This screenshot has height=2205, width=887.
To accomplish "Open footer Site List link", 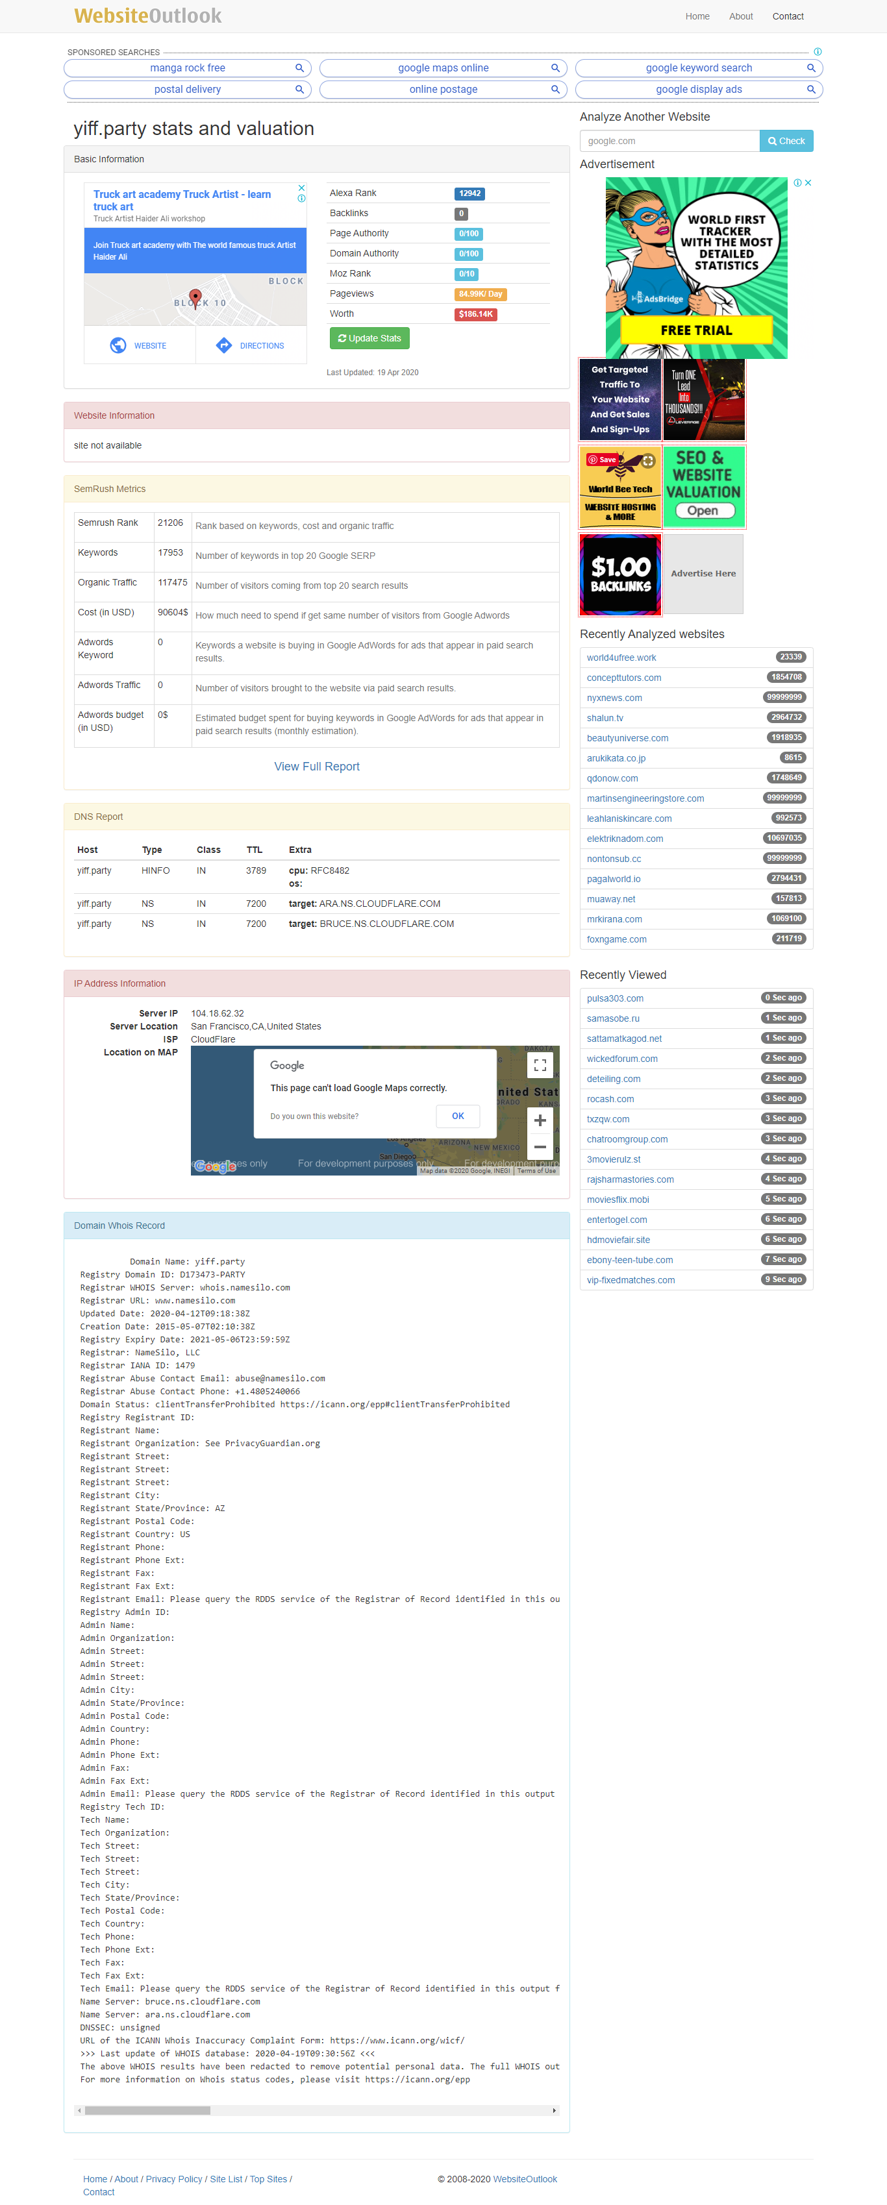I will [226, 2178].
